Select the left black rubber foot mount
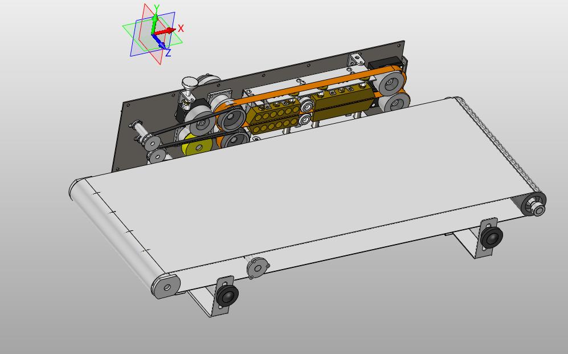Screen dimensions: 568x354 (227, 296)
